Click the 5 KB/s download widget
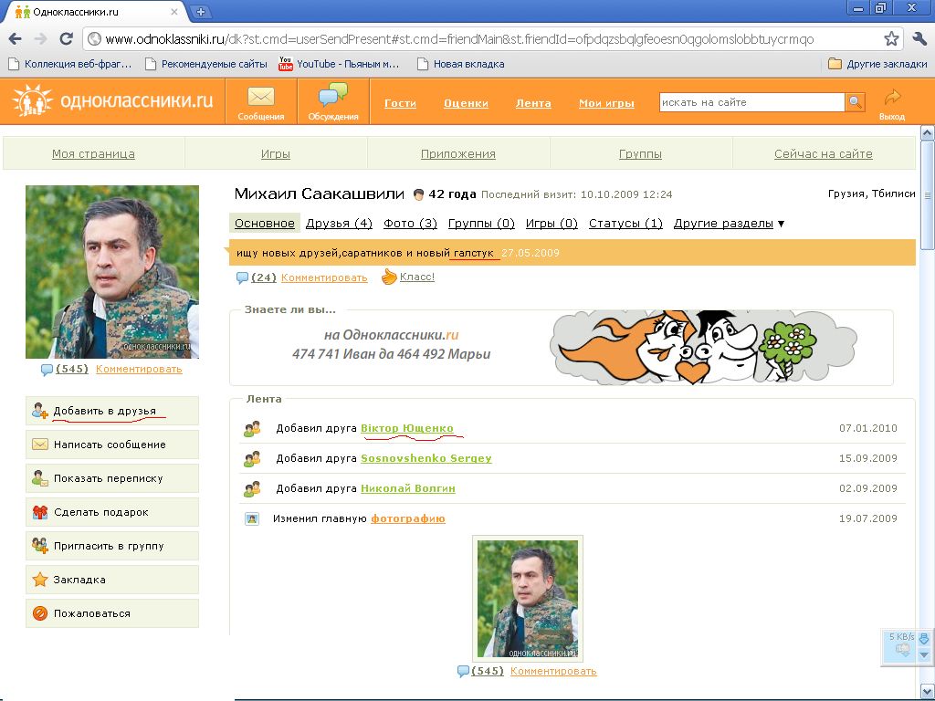This screenshot has height=701, width=935. 905,647
